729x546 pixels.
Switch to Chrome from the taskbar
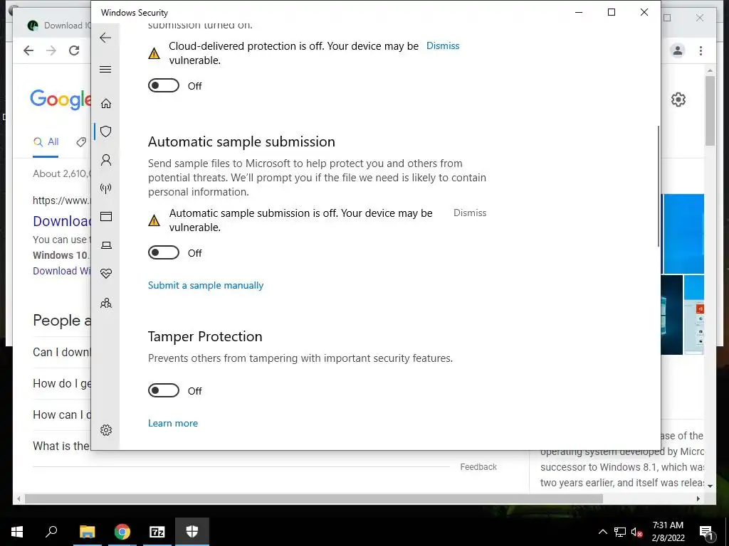[x=122, y=532]
